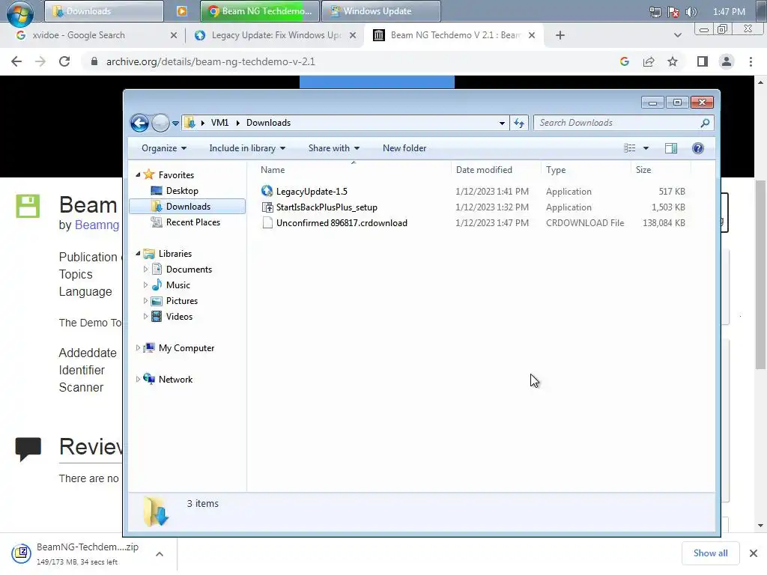The height and width of the screenshot is (575, 767).
Task: Expand address bar history dropdown
Action: click(x=502, y=124)
